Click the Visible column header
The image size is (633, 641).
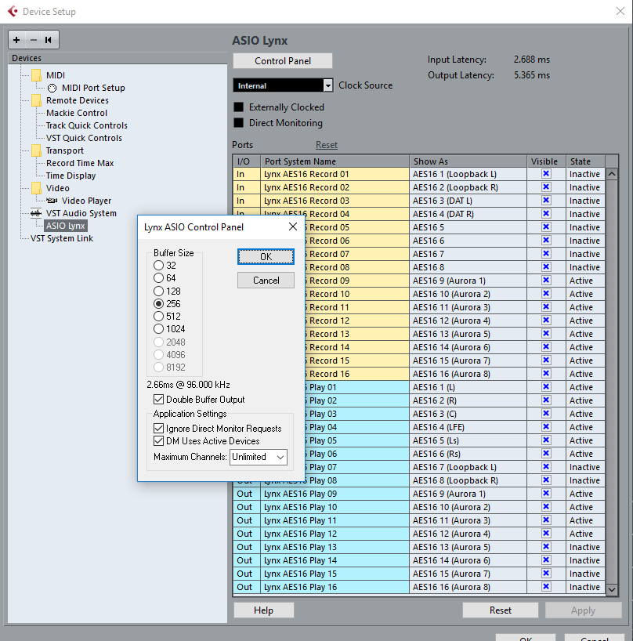pos(546,161)
